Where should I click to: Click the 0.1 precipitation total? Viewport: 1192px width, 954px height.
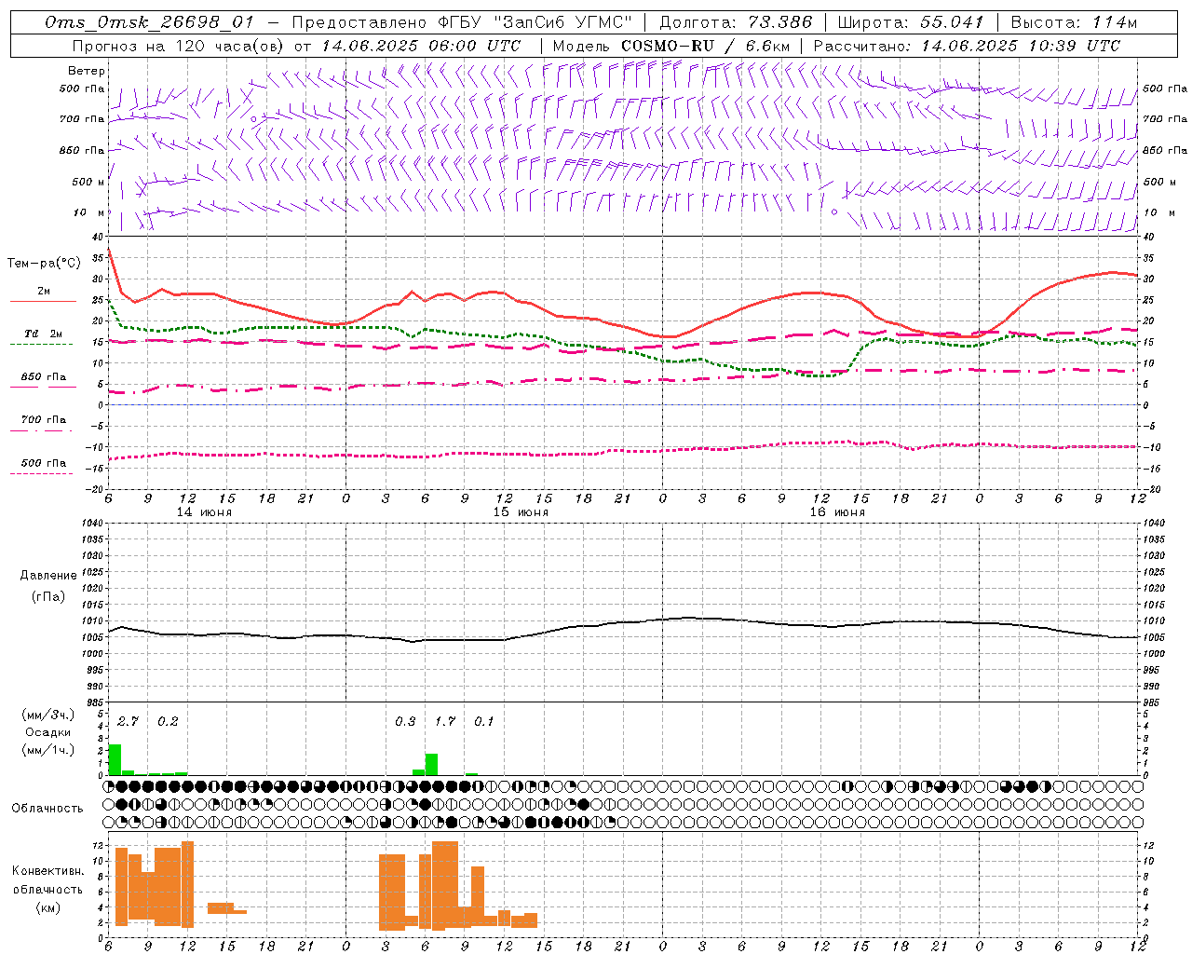pos(484,721)
